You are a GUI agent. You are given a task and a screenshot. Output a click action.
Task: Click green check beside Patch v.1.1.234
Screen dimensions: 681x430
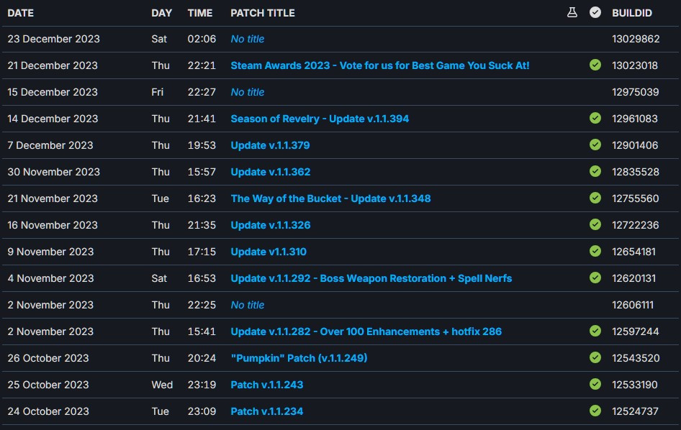pos(595,411)
